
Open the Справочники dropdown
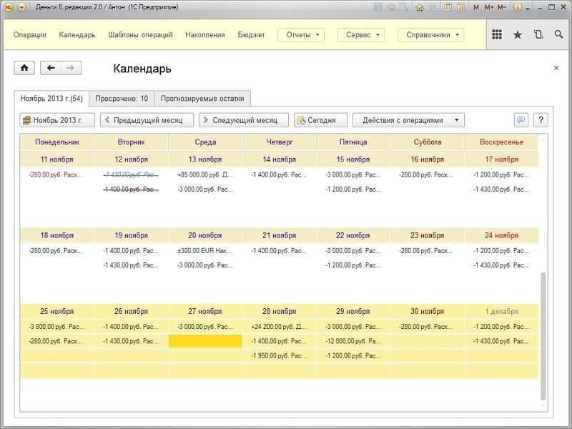[431, 35]
